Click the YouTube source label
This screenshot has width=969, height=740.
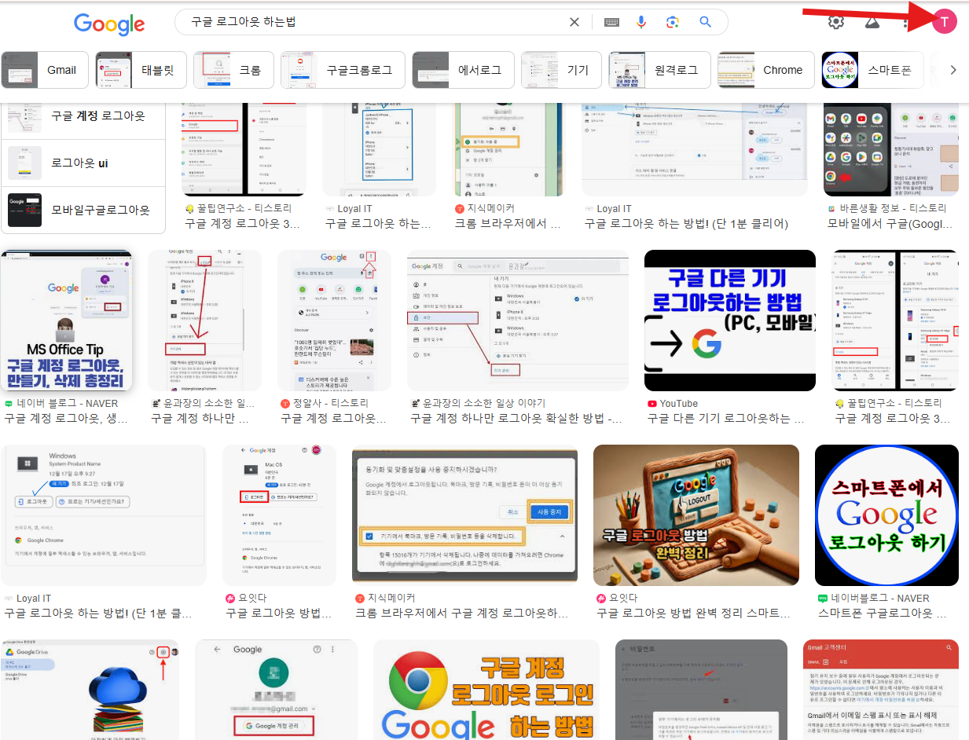tap(679, 403)
